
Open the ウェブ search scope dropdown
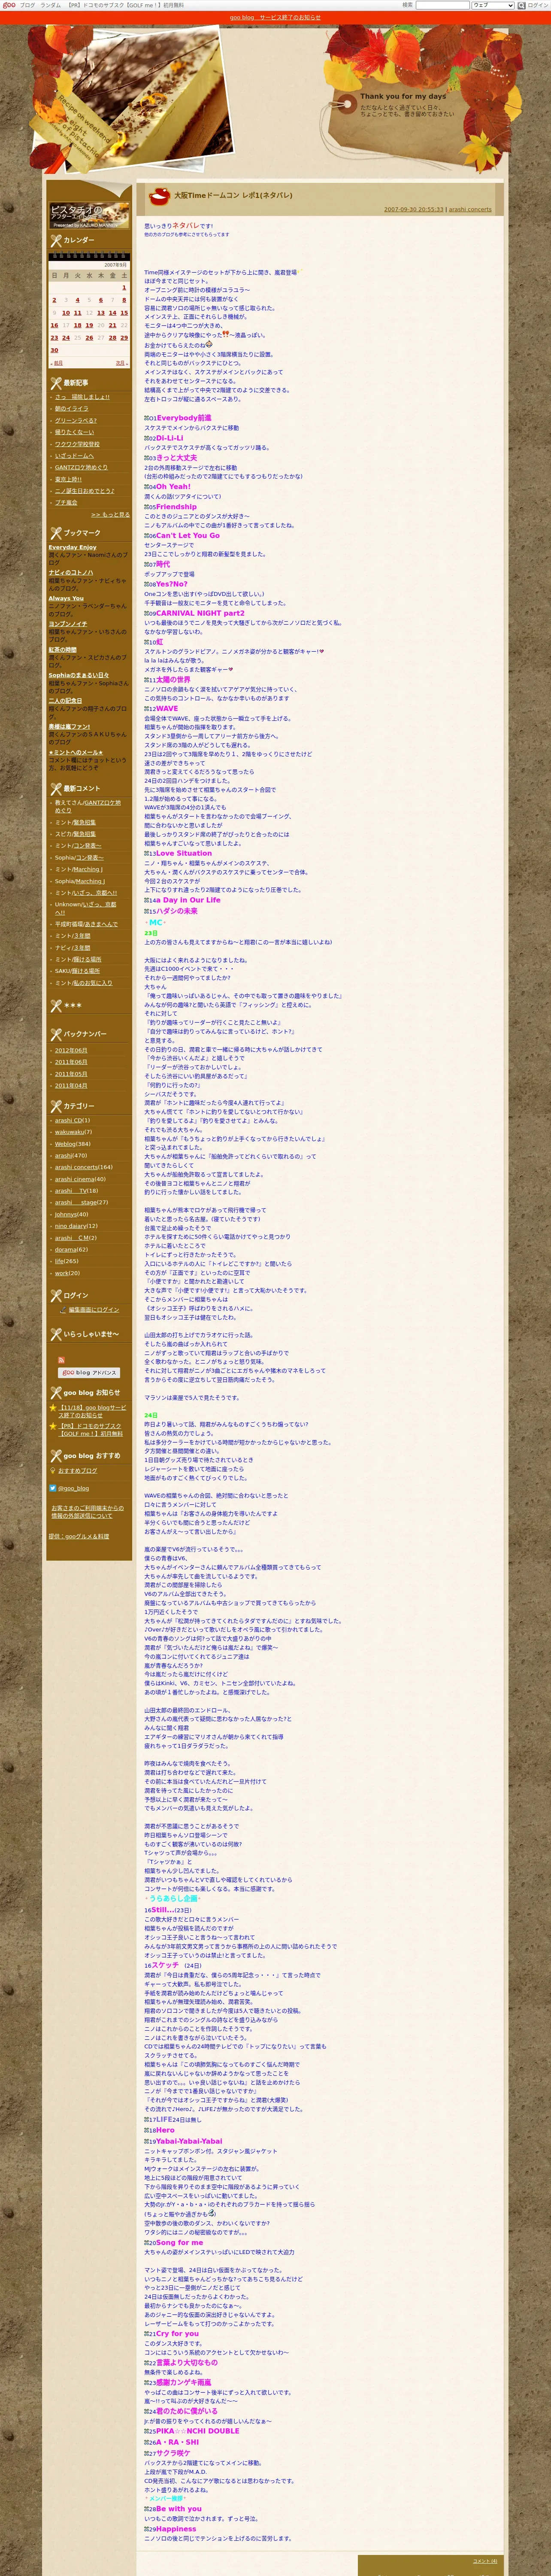(493, 5)
